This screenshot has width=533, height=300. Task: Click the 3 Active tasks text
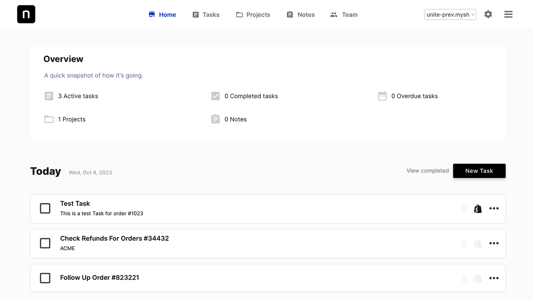click(78, 96)
